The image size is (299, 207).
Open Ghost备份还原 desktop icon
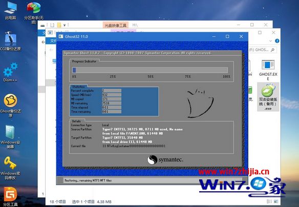[10, 105]
